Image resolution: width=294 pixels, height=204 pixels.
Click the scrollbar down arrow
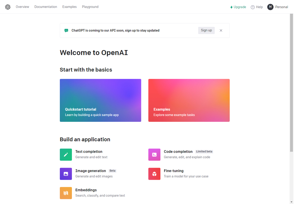[x=291, y=202]
